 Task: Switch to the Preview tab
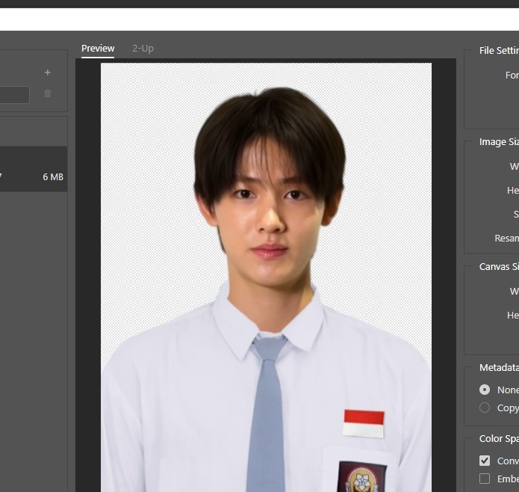98,49
